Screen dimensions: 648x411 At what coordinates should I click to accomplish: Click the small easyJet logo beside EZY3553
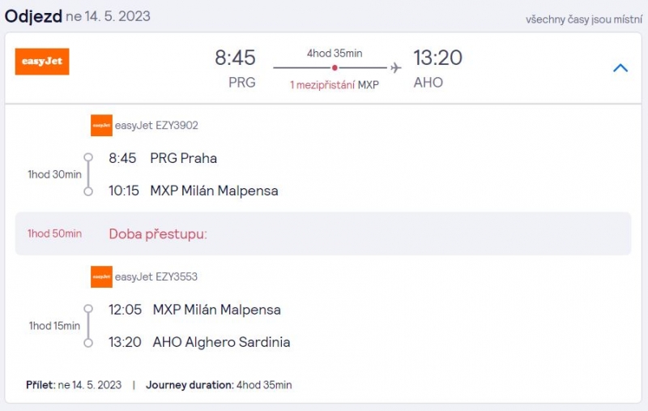(102, 276)
